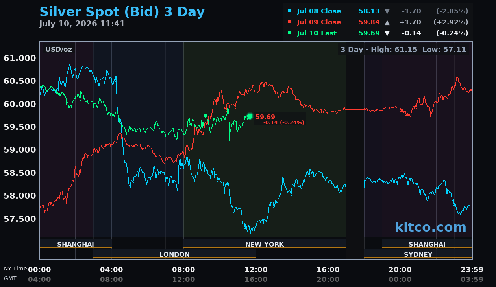Click the down triangle beside 59.69 in legend

click(x=387, y=33)
